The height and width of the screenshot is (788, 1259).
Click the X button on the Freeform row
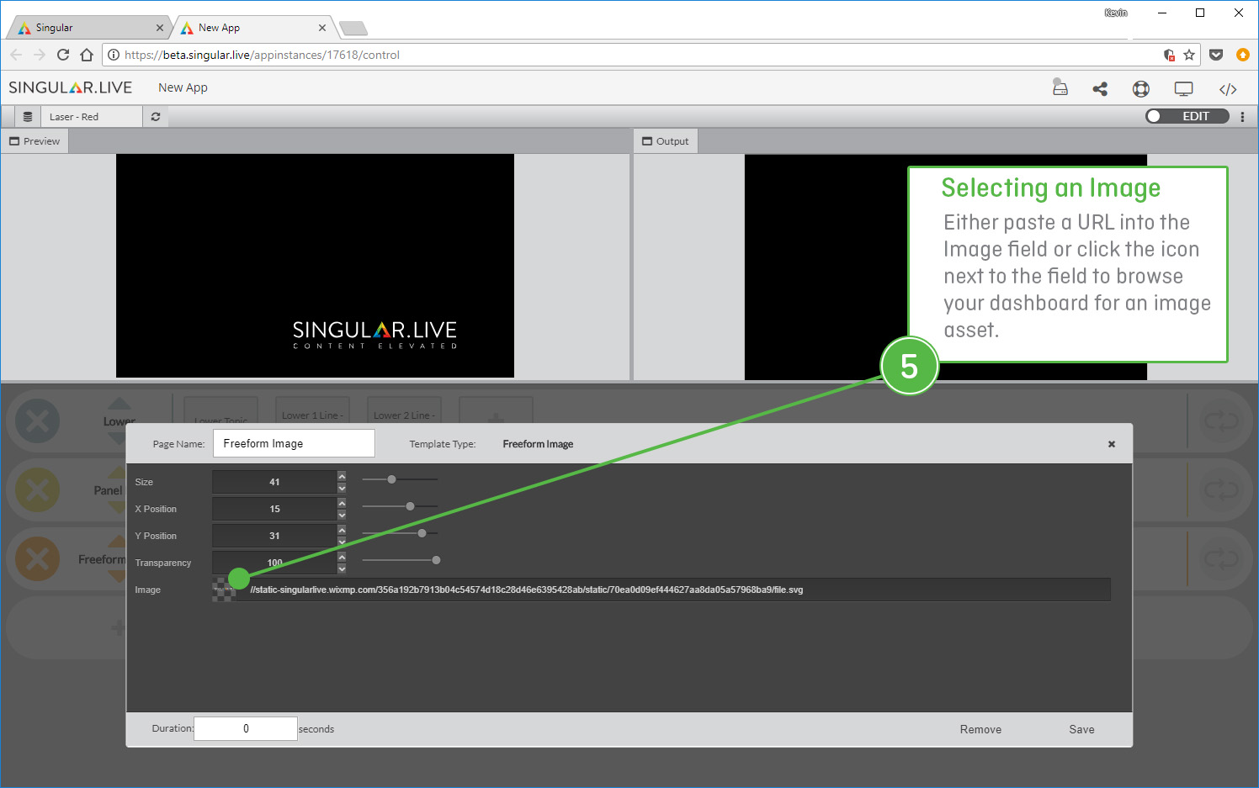(37, 558)
